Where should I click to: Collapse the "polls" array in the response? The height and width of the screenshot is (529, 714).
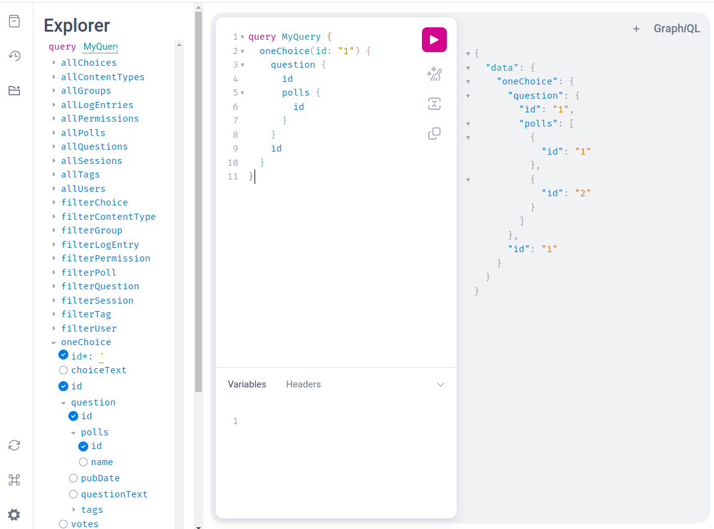pyautogui.click(x=468, y=124)
